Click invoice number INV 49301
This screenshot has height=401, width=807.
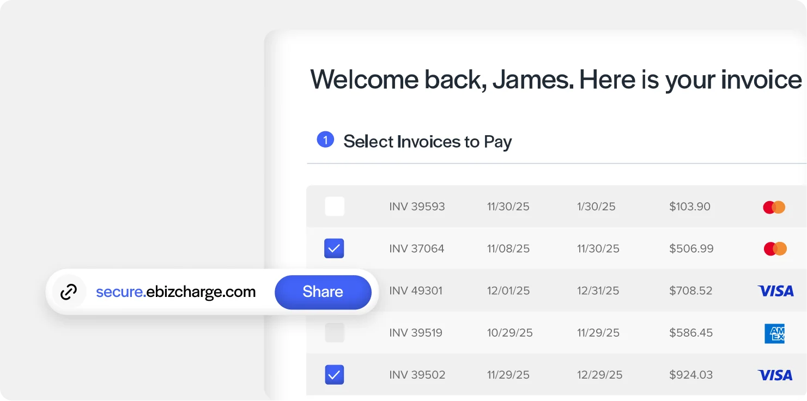click(416, 291)
